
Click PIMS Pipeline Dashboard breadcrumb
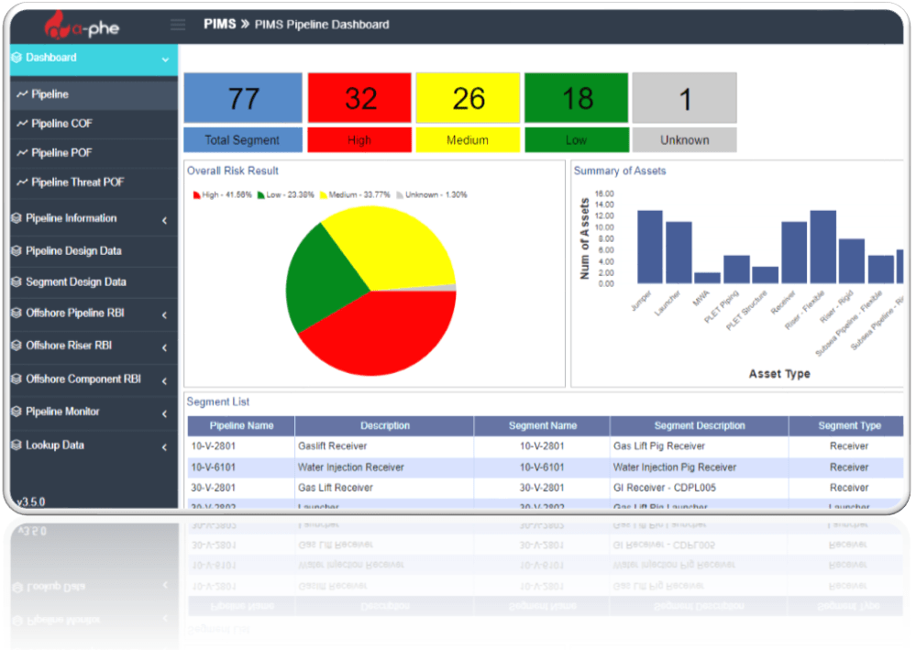tap(322, 25)
